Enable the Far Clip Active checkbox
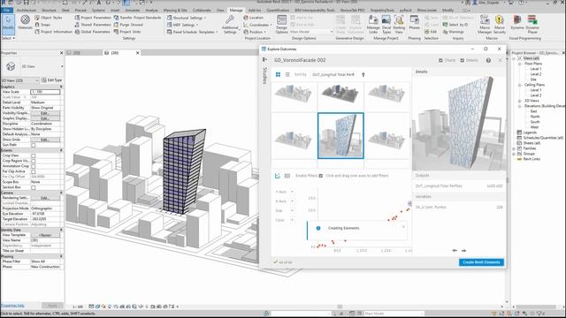The image size is (566, 318). (x=34, y=171)
